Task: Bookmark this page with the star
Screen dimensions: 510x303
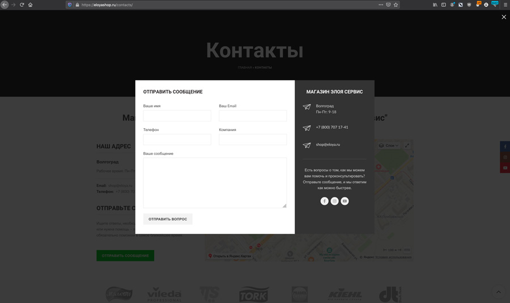Action: point(396,5)
